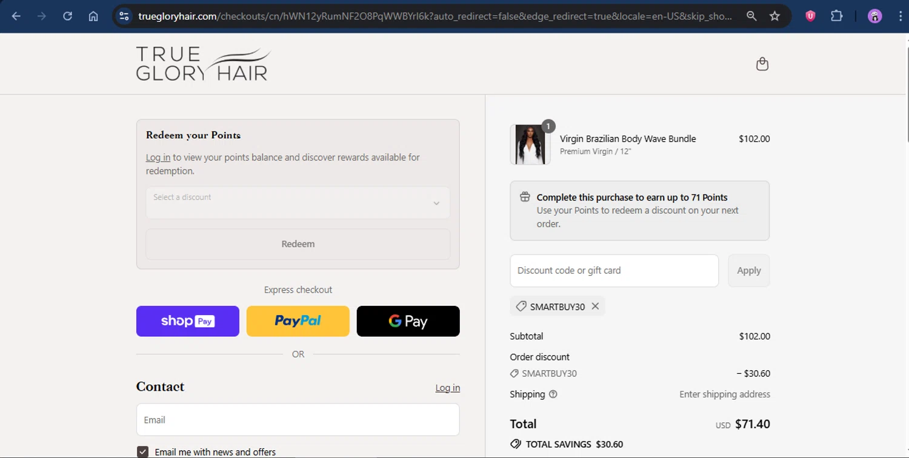This screenshot has width=909, height=458.
Task: Click the Redeem button
Action: (x=298, y=244)
